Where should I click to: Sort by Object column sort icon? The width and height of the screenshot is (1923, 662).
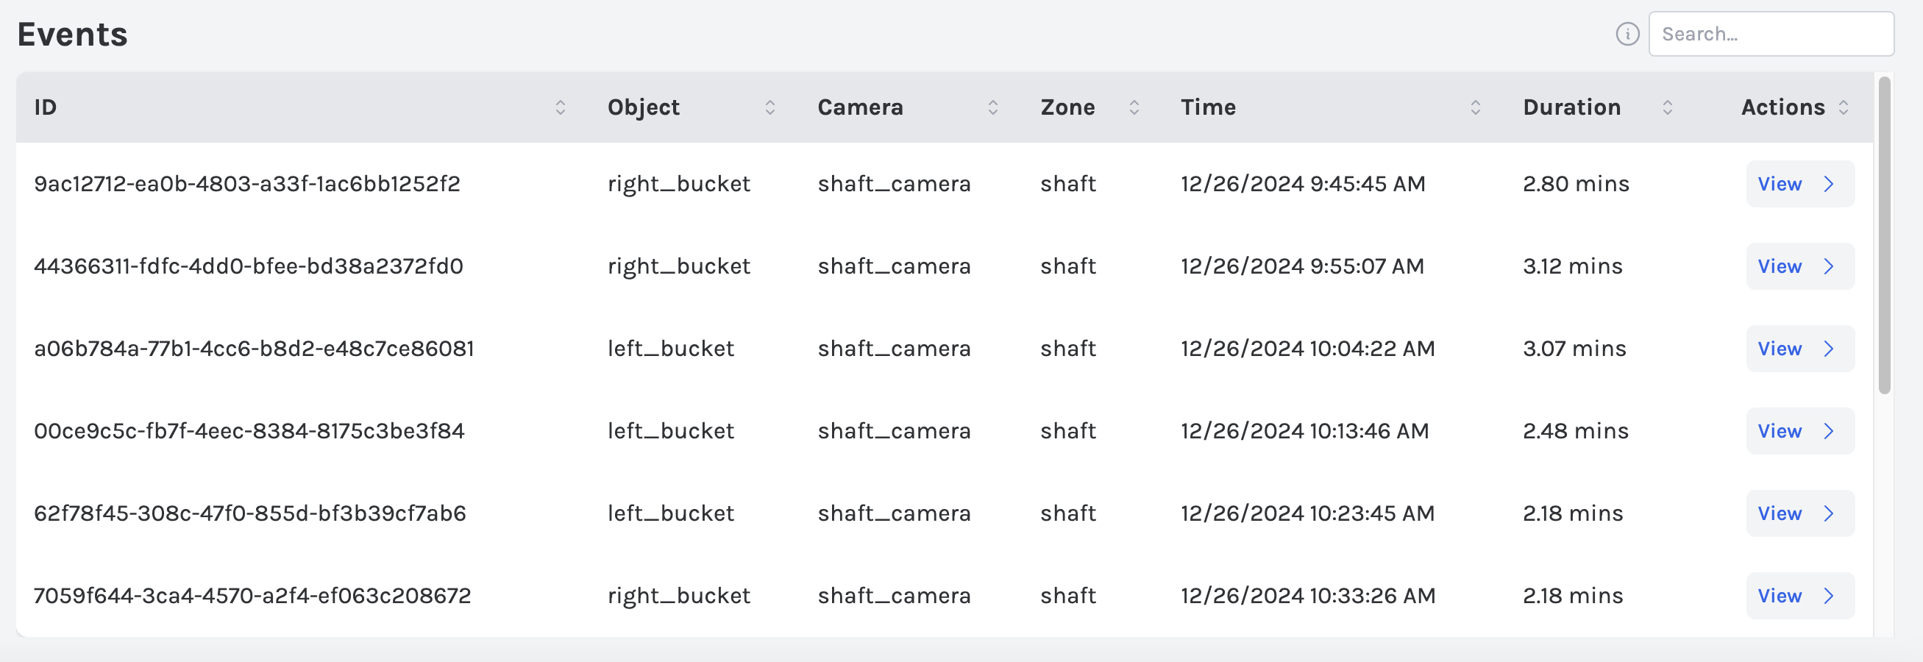point(769,107)
